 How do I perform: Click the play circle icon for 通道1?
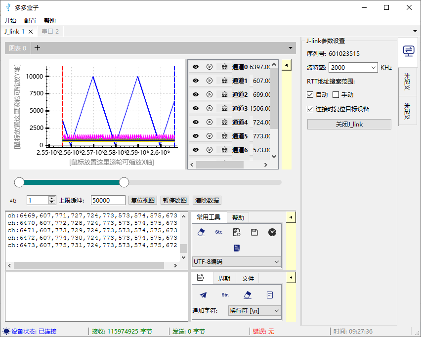(210, 81)
